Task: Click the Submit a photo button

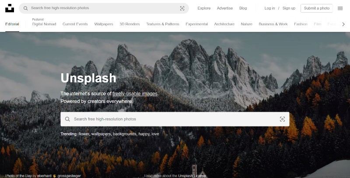Action: click(316, 8)
